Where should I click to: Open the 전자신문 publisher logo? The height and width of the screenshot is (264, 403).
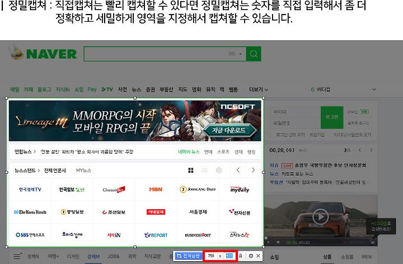click(x=240, y=212)
